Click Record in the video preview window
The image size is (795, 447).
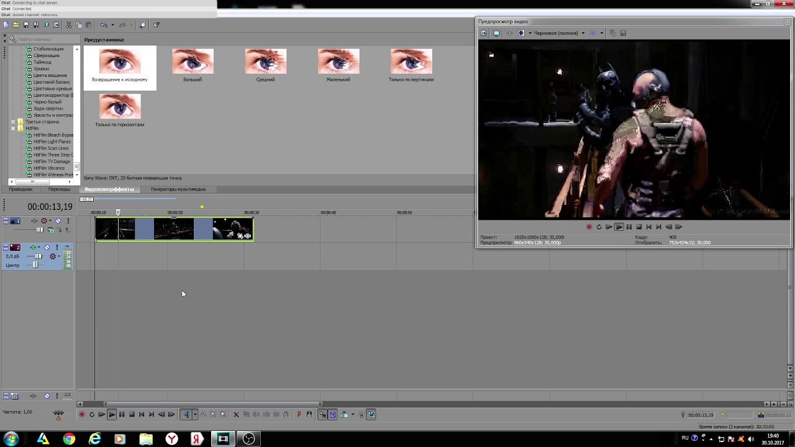(x=589, y=227)
